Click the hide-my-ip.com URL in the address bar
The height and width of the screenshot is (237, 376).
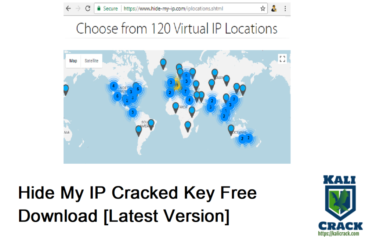(173, 9)
